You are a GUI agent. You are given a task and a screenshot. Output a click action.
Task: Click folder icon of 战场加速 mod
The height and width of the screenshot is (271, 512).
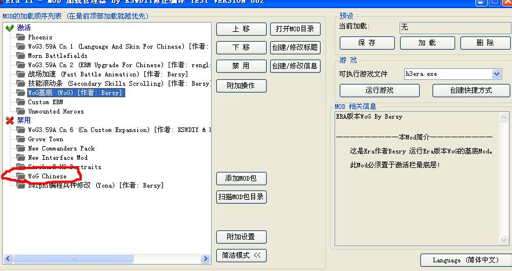21,74
